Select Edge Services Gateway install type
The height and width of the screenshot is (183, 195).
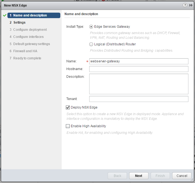91,27
